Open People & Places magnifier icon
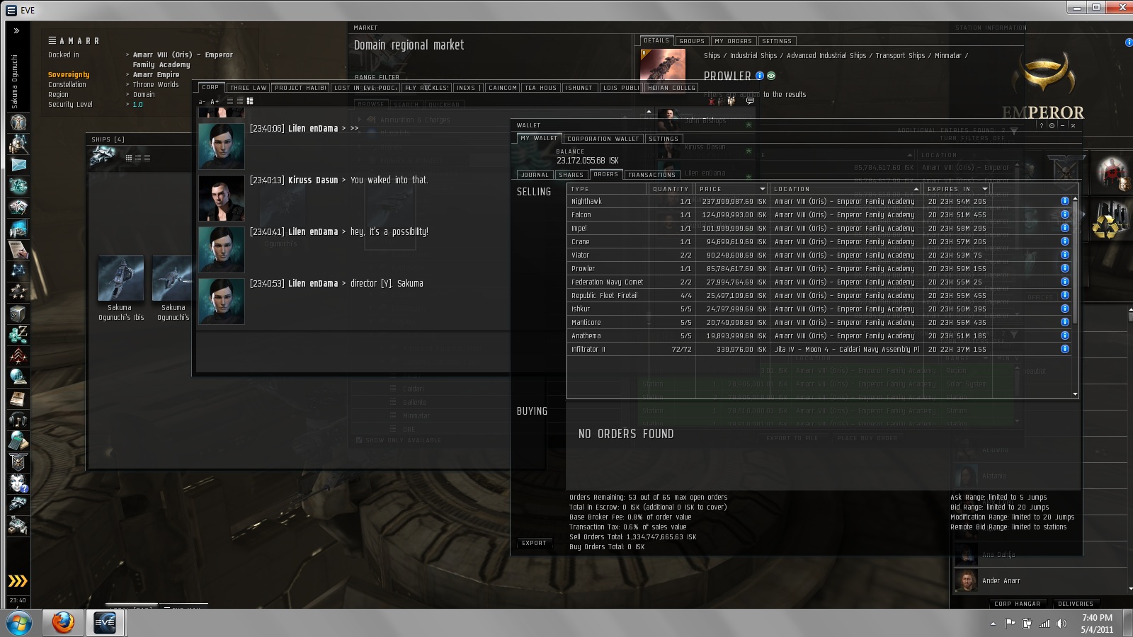The image size is (1133, 637). pos(18,144)
